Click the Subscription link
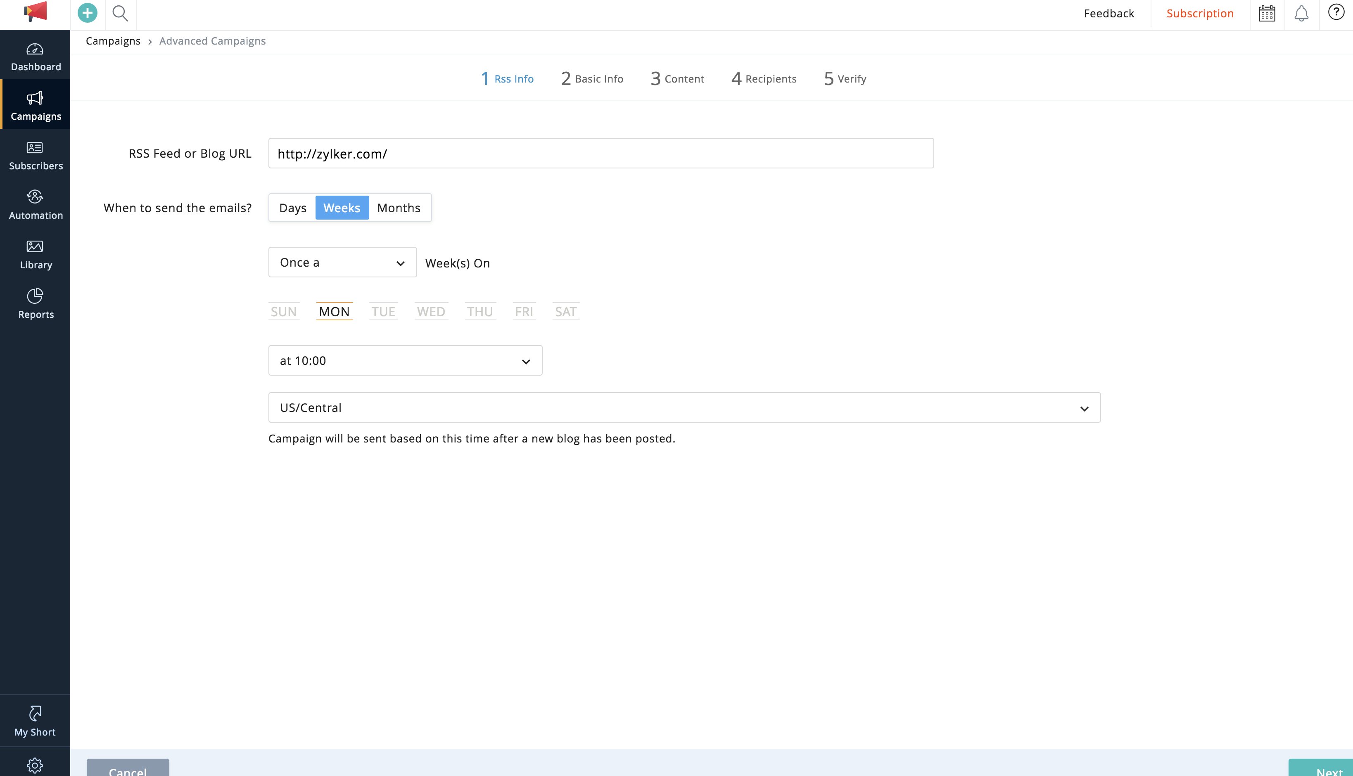The height and width of the screenshot is (776, 1353). 1199,13
